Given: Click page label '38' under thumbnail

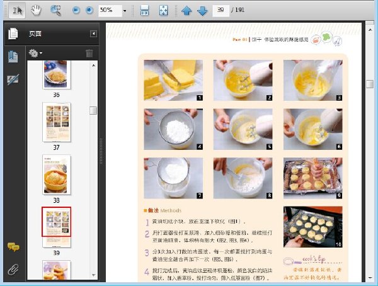Looking at the screenshot, I should click(57, 200).
